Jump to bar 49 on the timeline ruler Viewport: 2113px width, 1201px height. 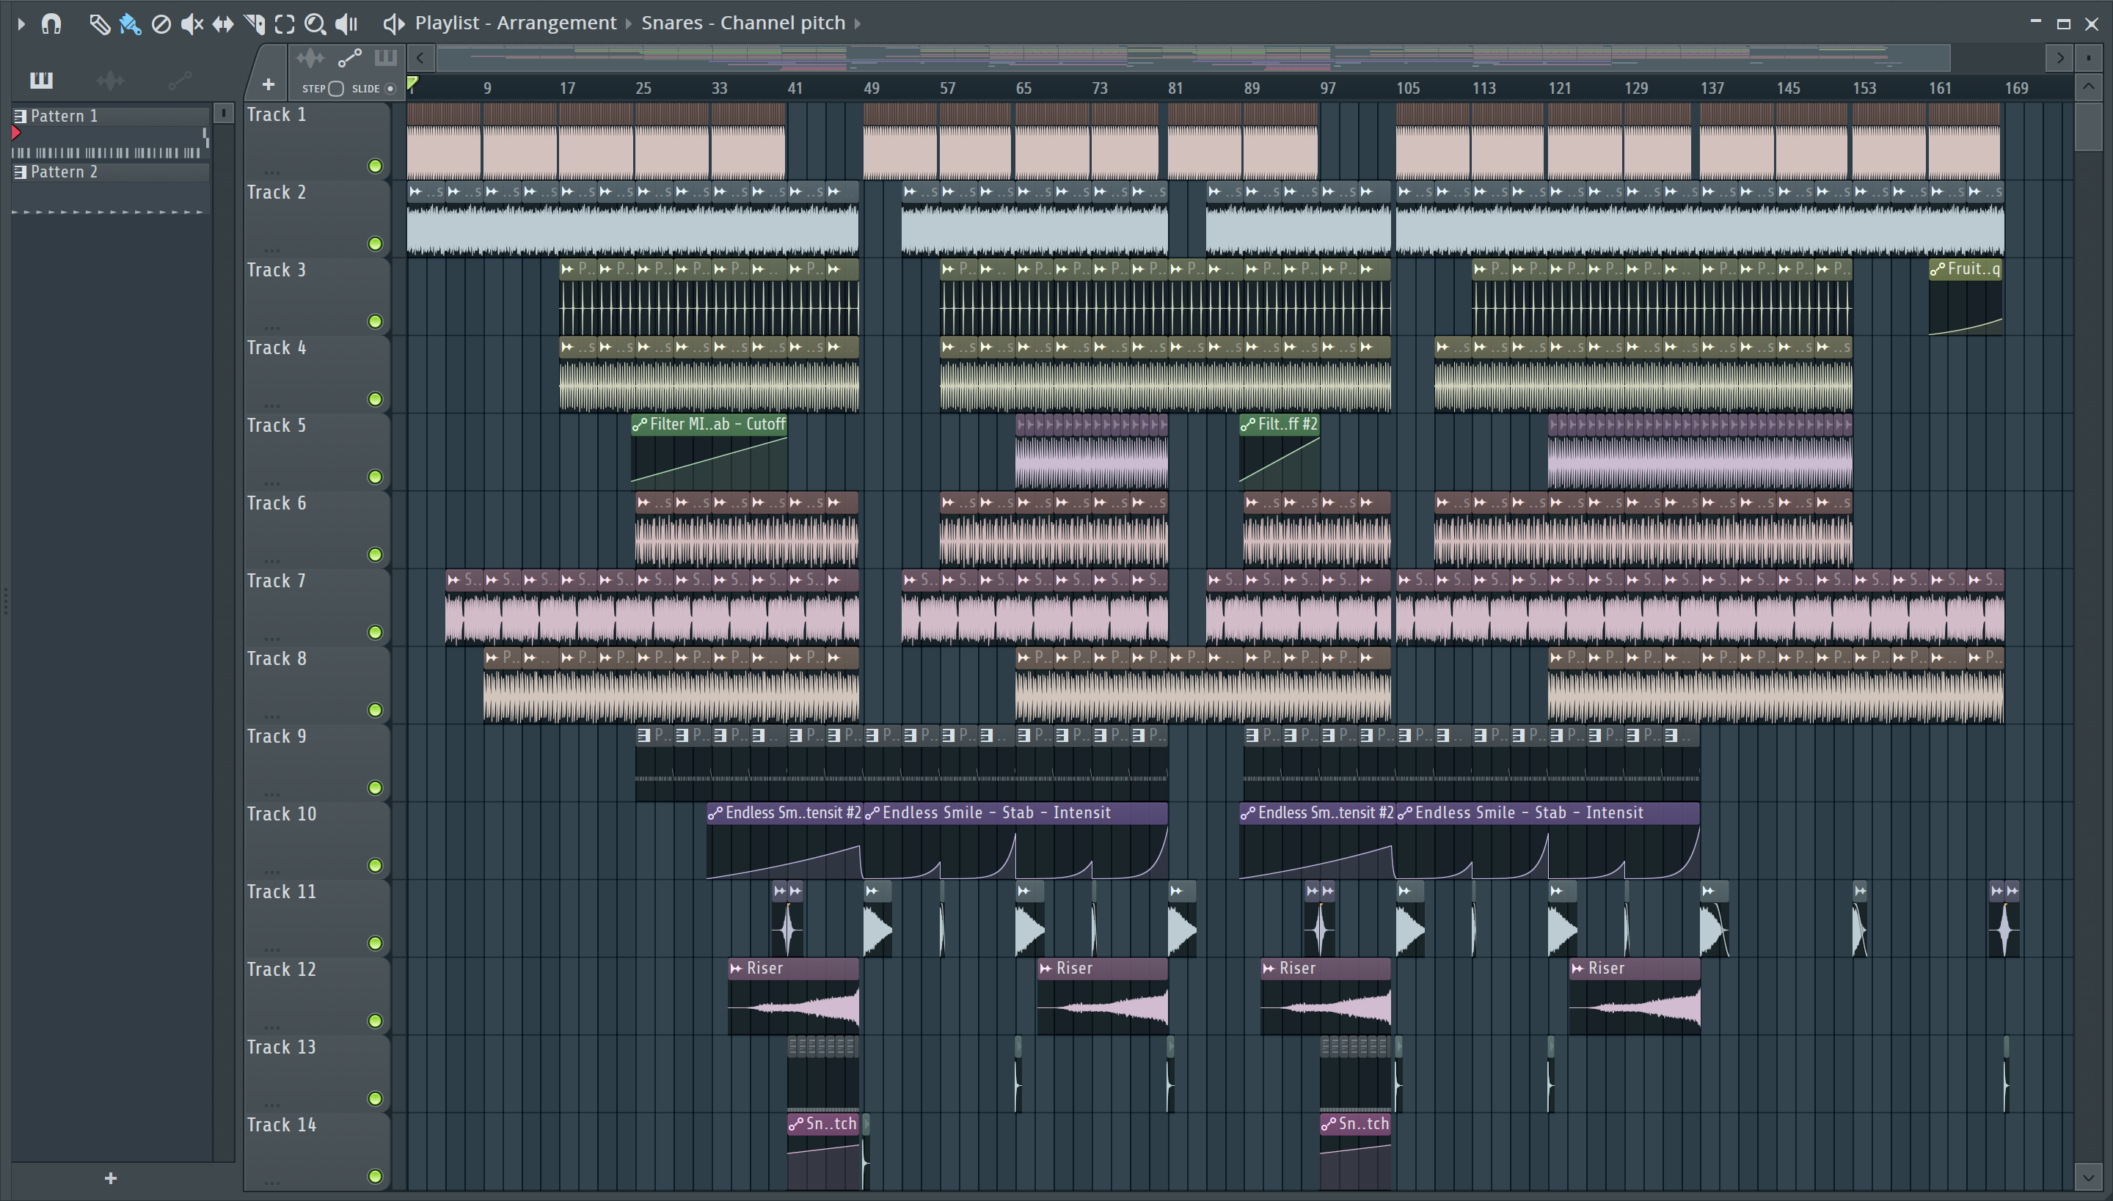coord(872,88)
